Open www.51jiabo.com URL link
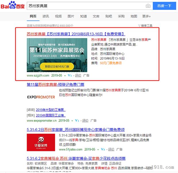Viewport: 178px width, 173px height. (x=71, y=149)
